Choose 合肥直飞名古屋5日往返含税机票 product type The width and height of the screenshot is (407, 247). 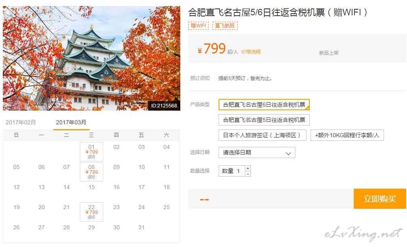pyautogui.click(x=264, y=120)
